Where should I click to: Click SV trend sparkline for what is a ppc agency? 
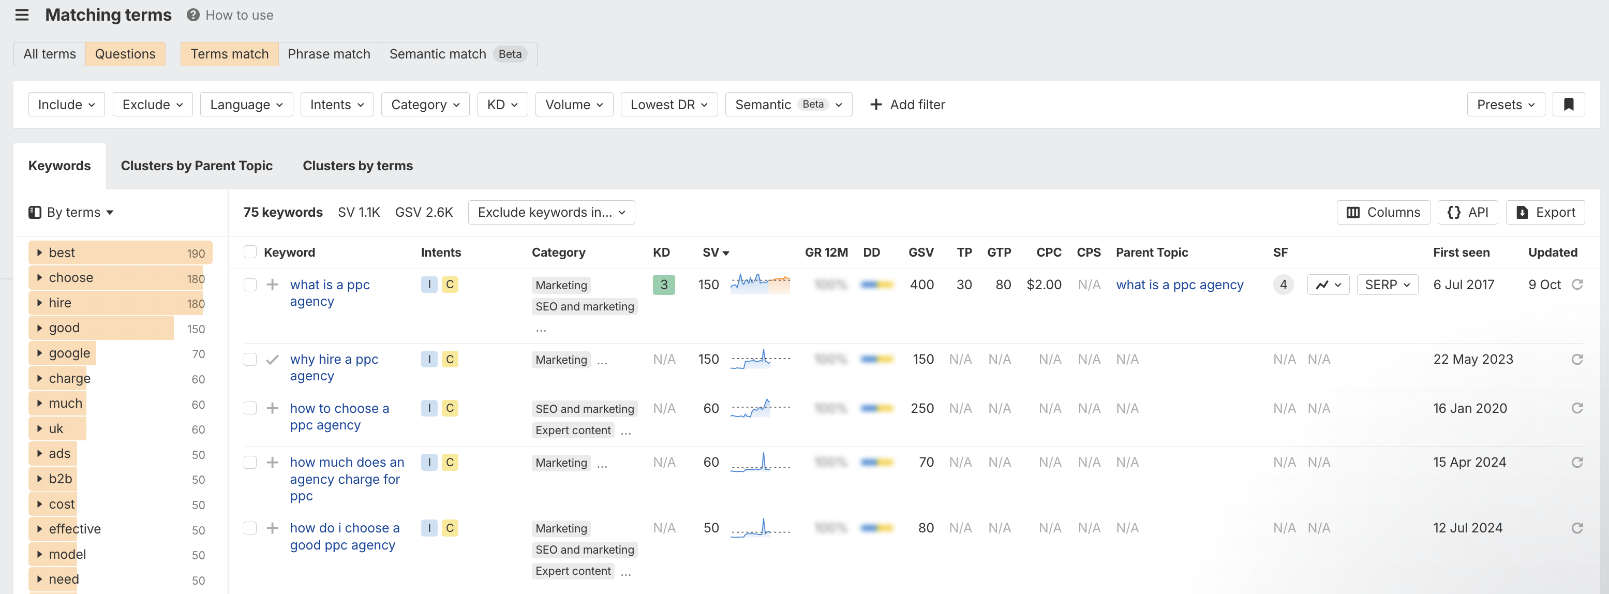760,284
